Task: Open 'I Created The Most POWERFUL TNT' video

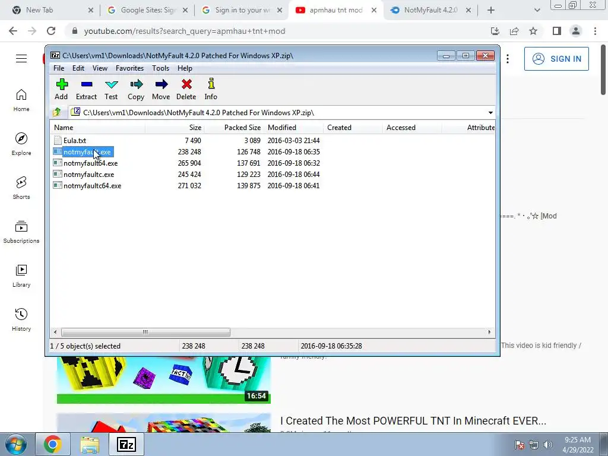Action: [x=413, y=421]
